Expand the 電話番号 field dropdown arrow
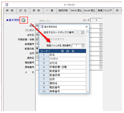 click(x=101, y=63)
